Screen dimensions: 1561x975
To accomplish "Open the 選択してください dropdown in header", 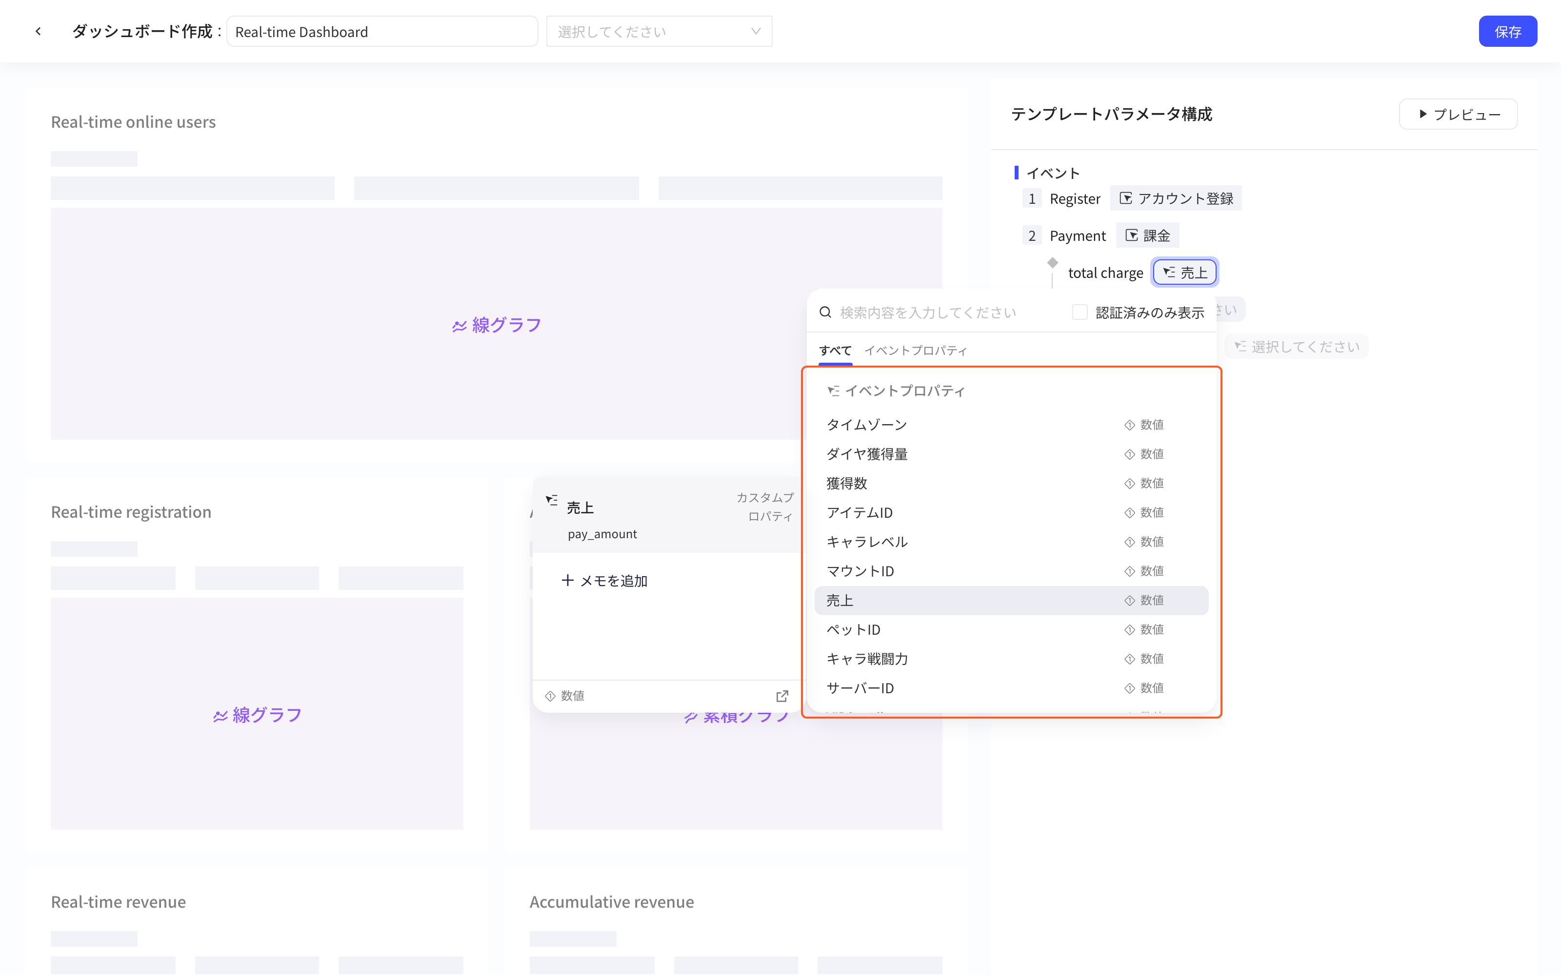I will pos(659,31).
